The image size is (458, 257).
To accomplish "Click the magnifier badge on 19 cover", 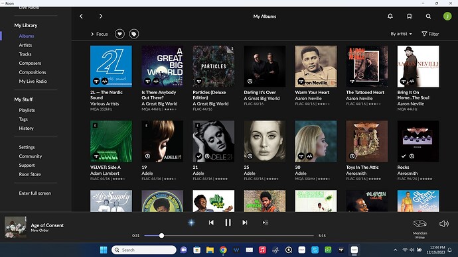I will (148, 156).
